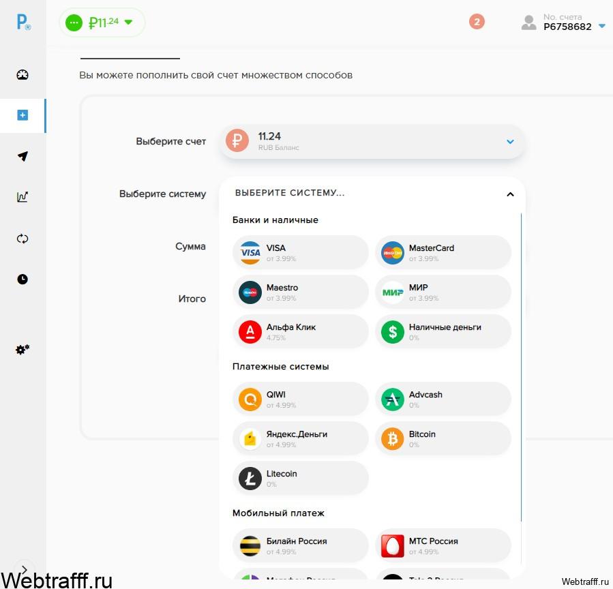Open the history clock sidebar icon
This screenshot has height=589, width=613.
point(23,279)
